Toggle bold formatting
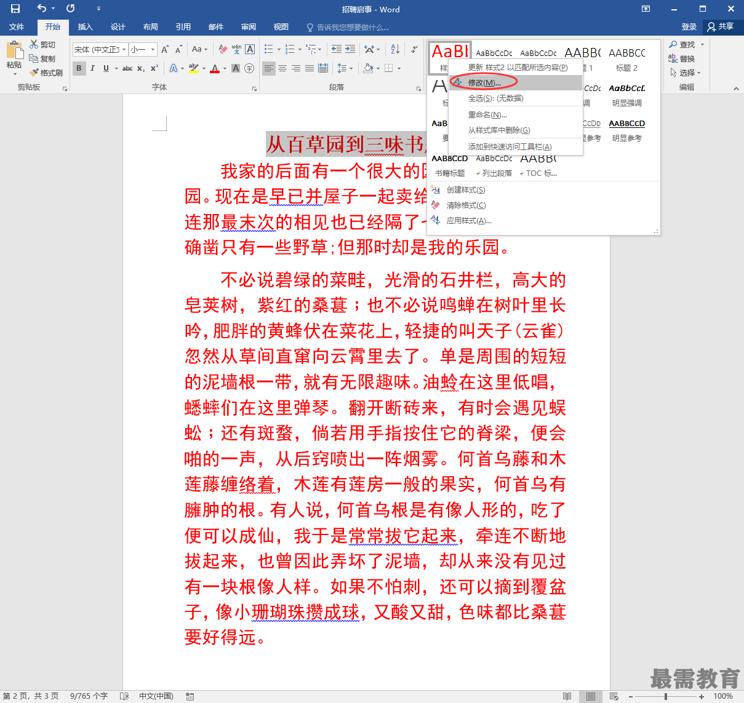Screen dimensions: 744x703 [x=79, y=68]
